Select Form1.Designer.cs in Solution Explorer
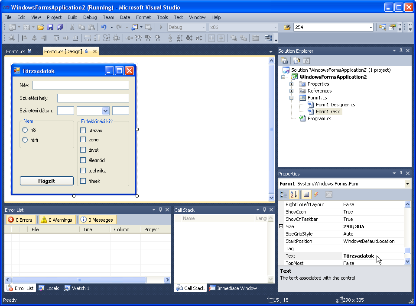 click(335, 105)
